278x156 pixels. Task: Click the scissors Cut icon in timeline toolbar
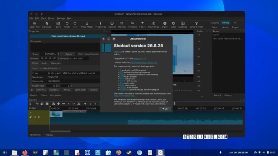(x=37, y=104)
